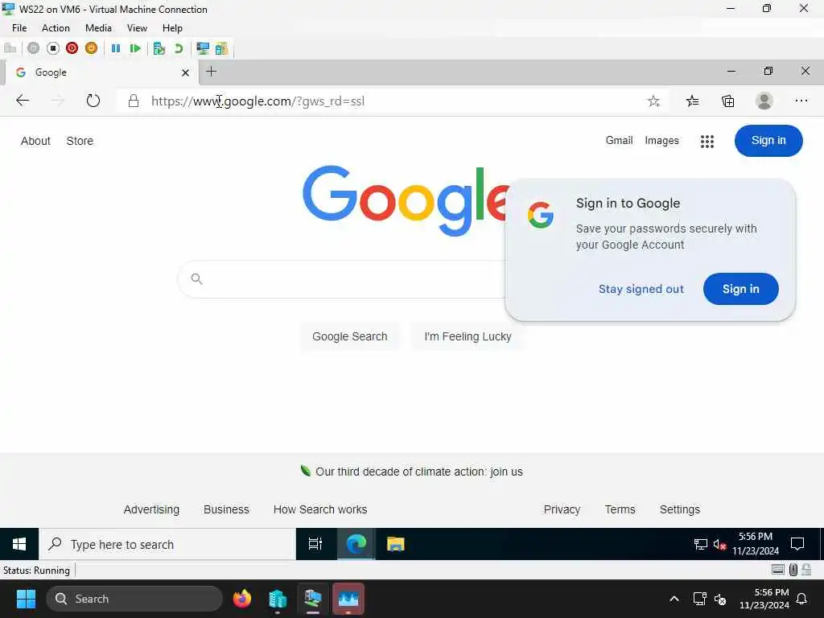Go back in the Edge browser
This screenshot has height=618, width=824.
tap(22, 101)
